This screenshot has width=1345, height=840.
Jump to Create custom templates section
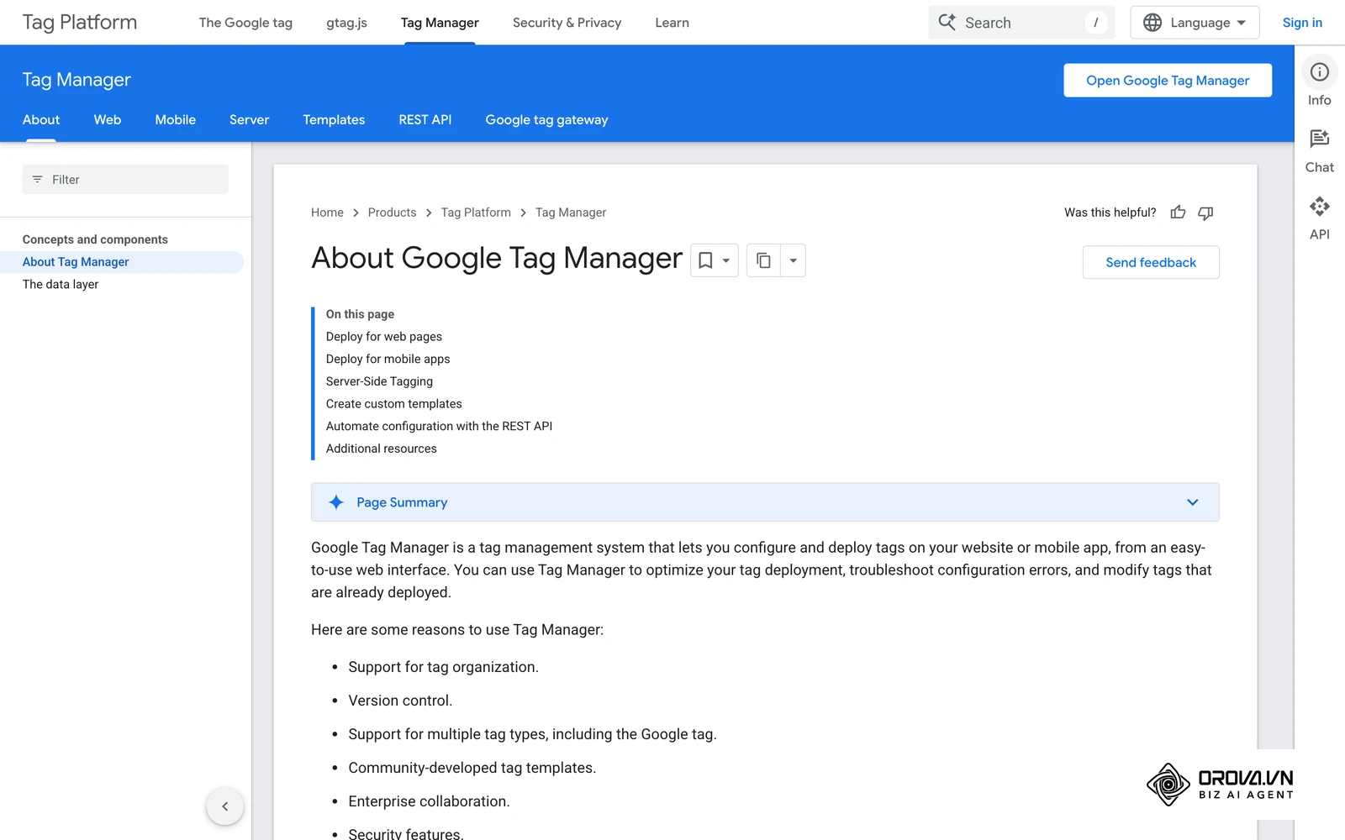[x=393, y=404]
